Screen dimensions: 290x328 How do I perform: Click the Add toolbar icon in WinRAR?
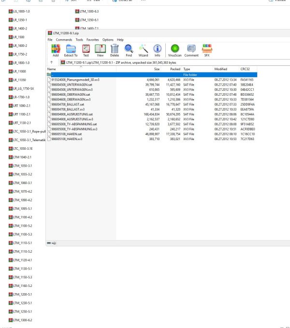click(56, 51)
